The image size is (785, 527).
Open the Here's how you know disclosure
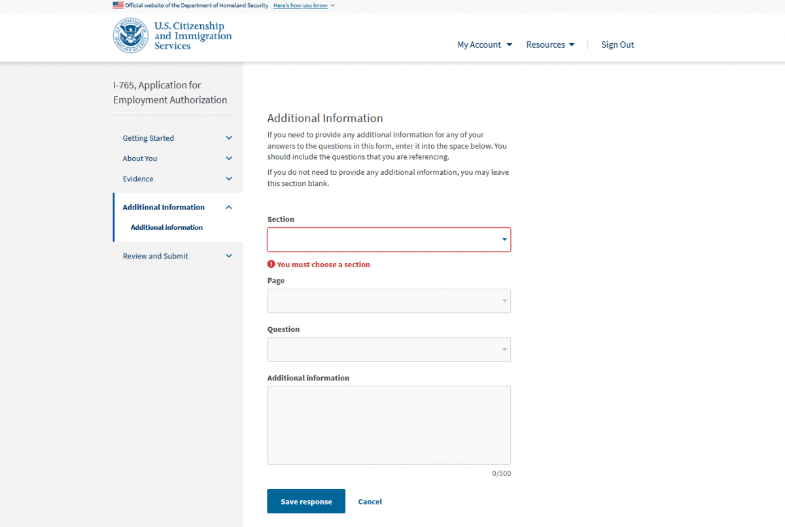pos(300,5)
